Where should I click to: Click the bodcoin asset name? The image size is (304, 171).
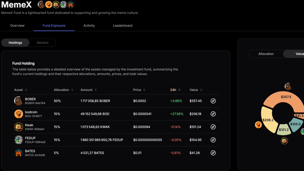pos(31,112)
